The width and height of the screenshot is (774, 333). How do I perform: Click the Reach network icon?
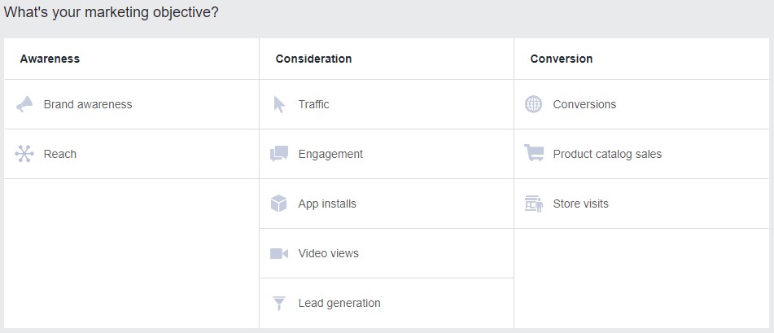pos(24,154)
